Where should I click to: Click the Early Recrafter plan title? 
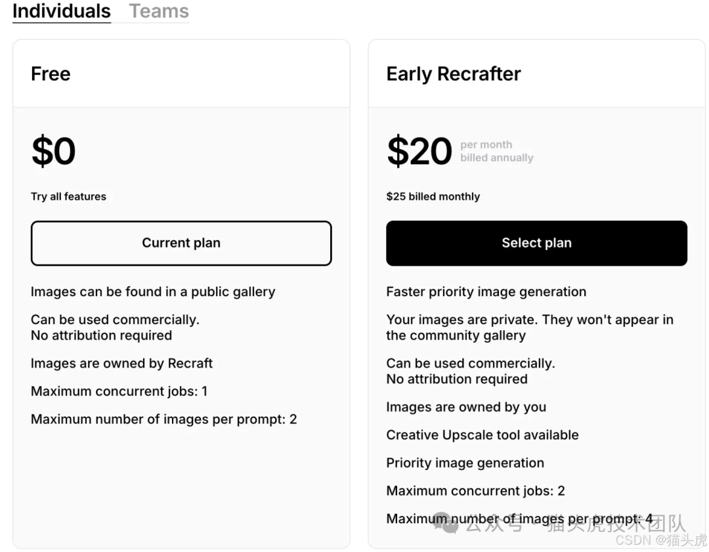pos(453,74)
